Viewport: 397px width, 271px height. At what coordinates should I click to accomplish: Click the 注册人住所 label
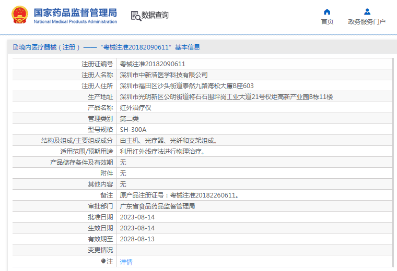pyautogui.click(x=97, y=86)
